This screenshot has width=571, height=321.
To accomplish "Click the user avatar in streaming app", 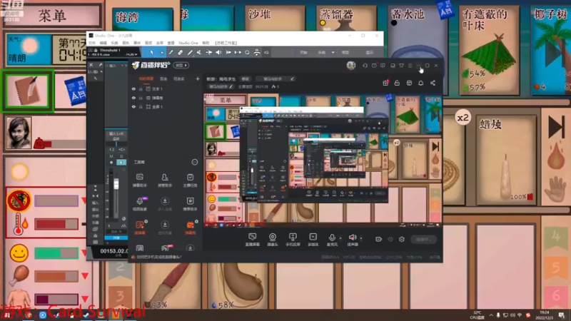I will 351,66.
